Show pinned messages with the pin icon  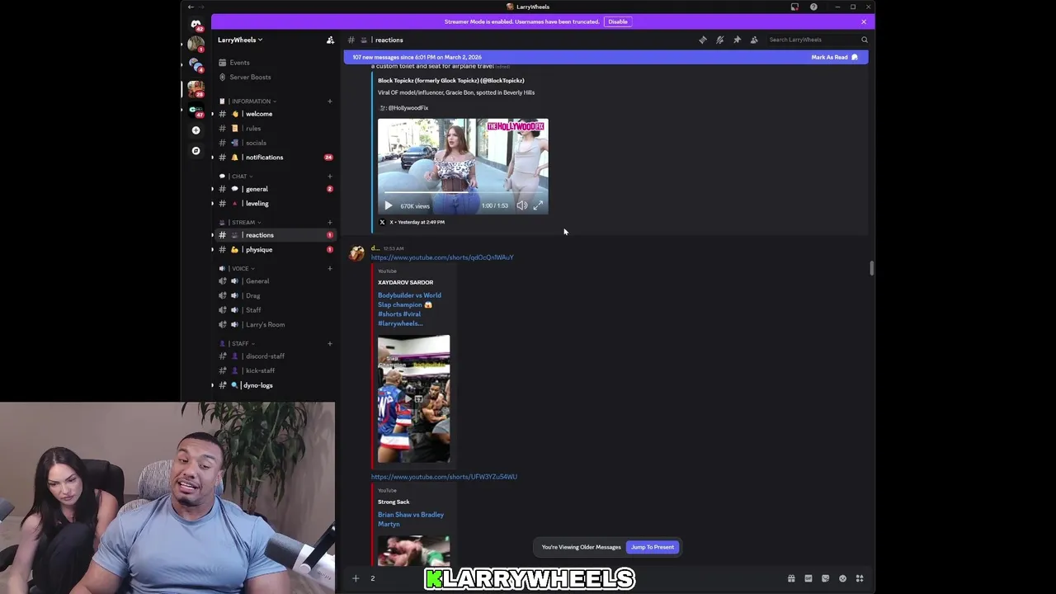click(738, 40)
